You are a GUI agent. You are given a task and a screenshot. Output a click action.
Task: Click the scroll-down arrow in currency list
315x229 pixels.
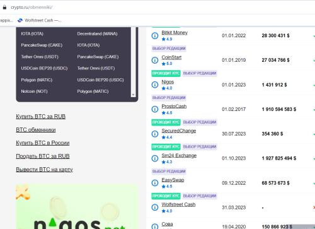pos(133,95)
